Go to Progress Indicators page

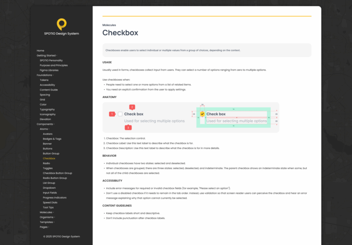point(55,198)
